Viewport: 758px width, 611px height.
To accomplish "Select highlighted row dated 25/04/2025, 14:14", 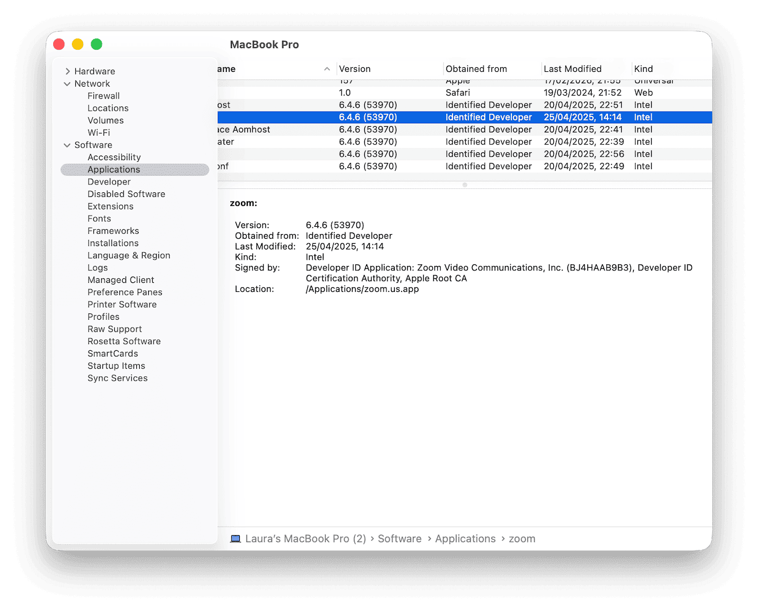I will pos(464,117).
